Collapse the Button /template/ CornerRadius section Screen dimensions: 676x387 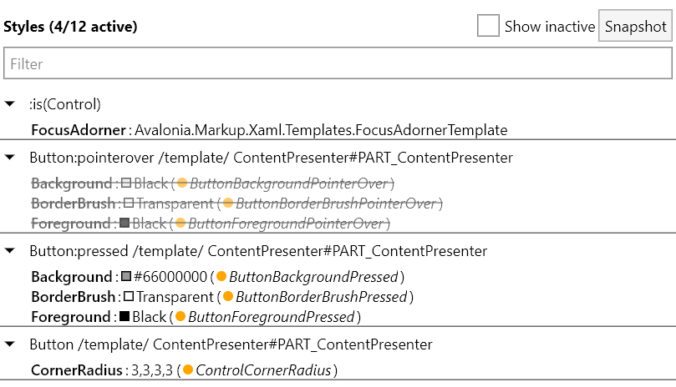[9, 344]
